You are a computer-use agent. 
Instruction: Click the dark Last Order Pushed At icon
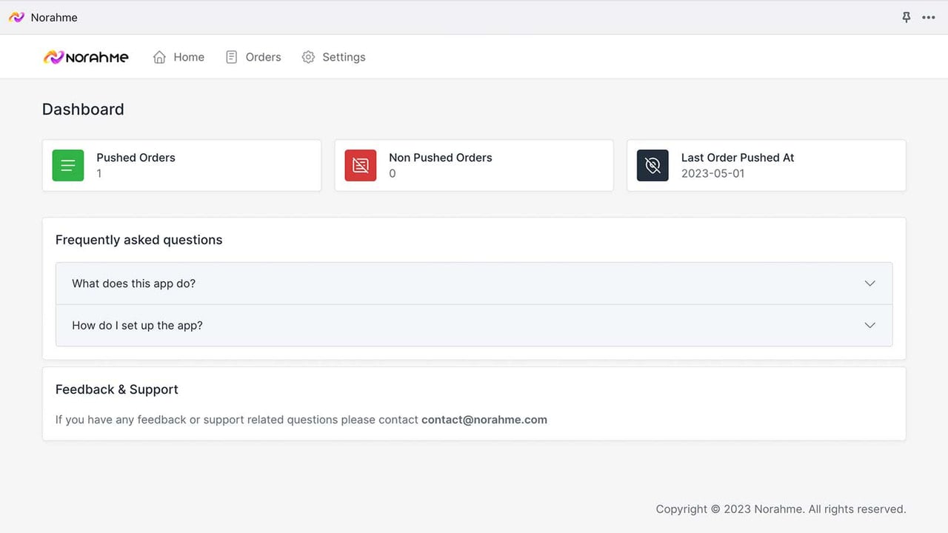(652, 166)
